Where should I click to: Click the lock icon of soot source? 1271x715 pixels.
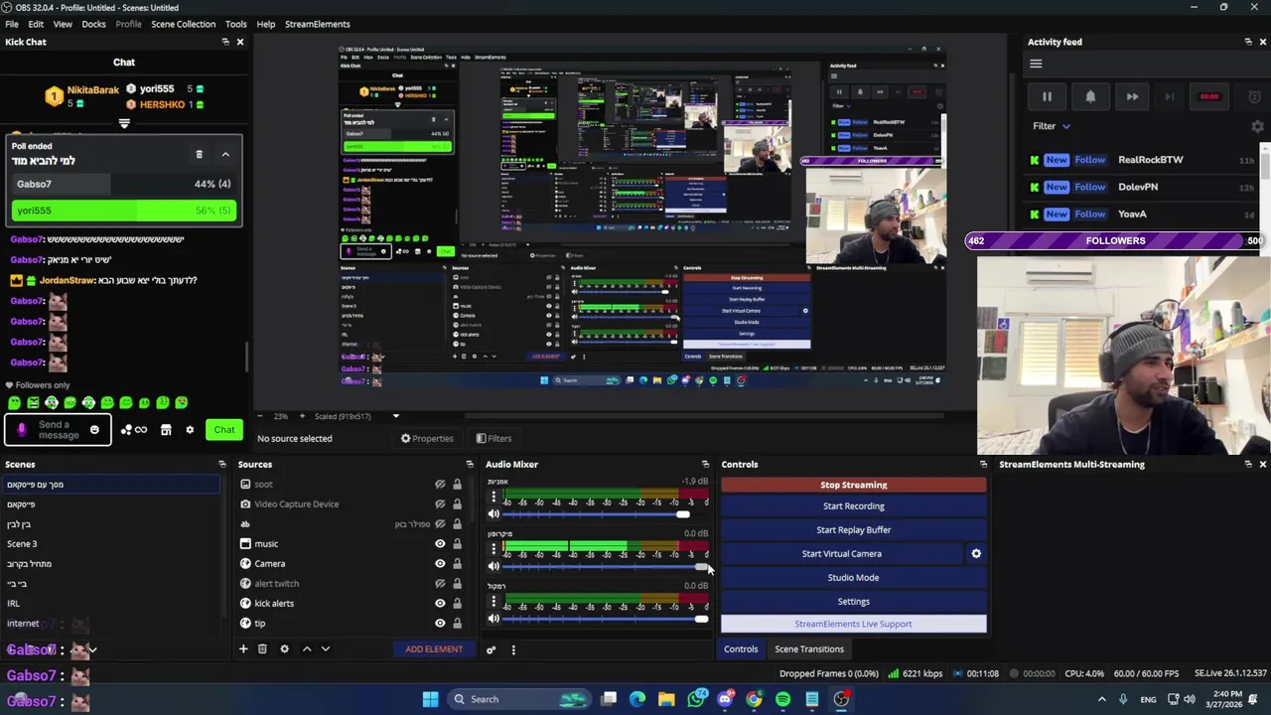click(457, 484)
